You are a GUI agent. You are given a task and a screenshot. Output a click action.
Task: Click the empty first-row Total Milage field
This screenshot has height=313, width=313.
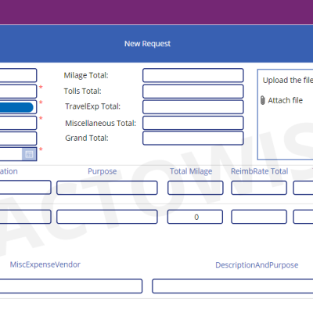click(x=195, y=188)
